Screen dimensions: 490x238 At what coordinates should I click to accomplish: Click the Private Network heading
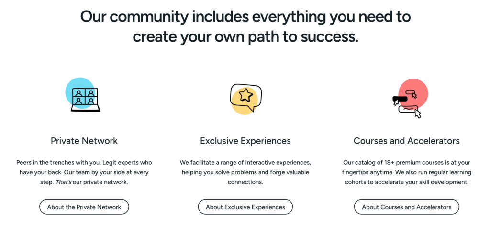[84, 141]
